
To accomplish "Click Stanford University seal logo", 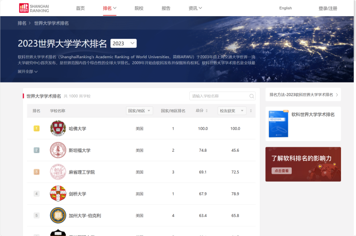I will [58, 150].
